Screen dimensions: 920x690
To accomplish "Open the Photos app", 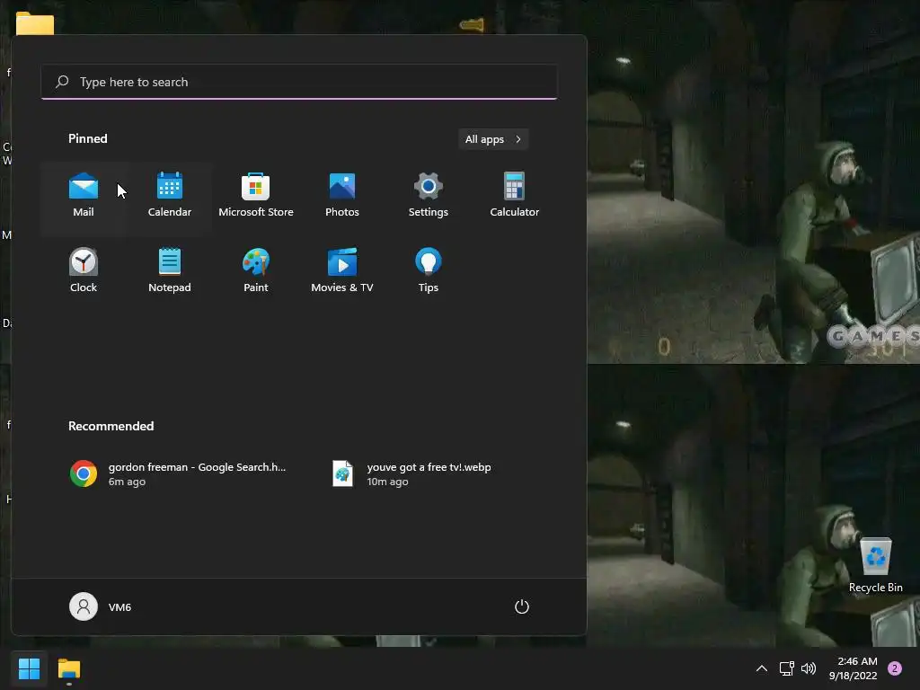I will coord(342,196).
